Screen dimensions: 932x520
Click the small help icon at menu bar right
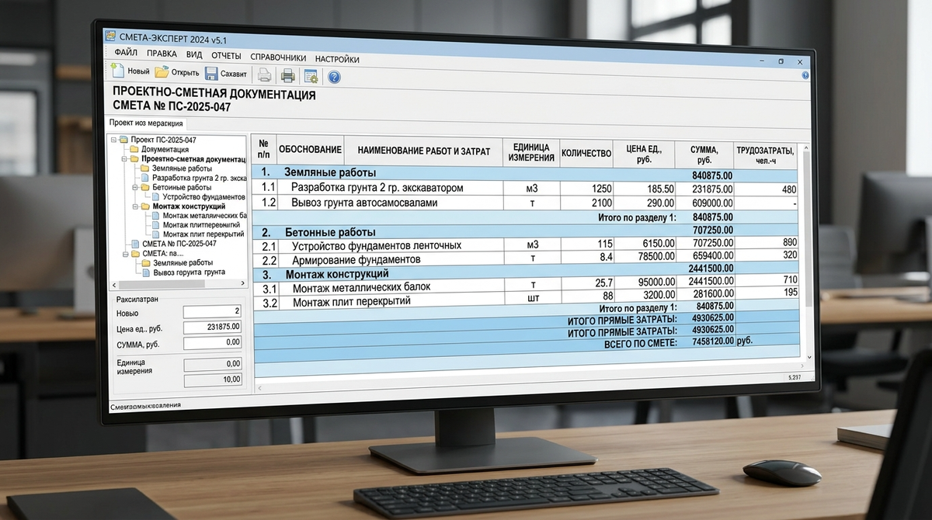[805, 75]
